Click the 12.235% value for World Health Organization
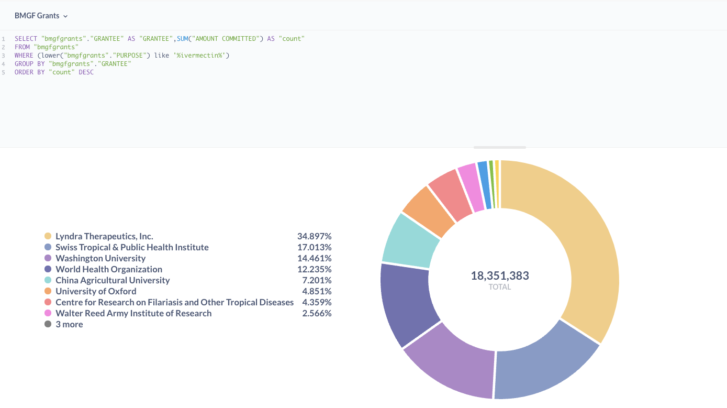The width and height of the screenshot is (727, 408). [x=314, y=269]
